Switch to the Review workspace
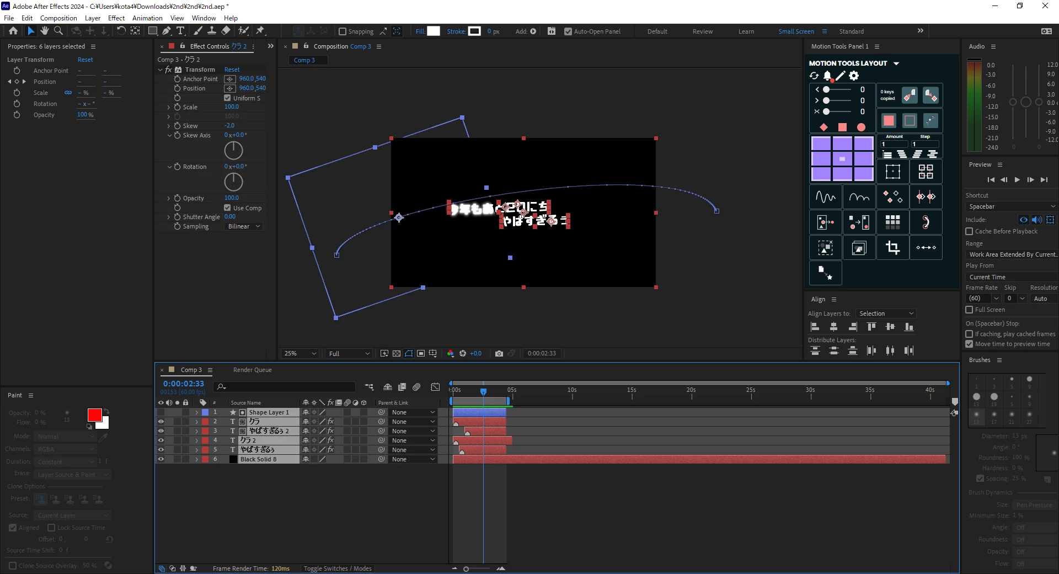 click(x=703, y=31)
